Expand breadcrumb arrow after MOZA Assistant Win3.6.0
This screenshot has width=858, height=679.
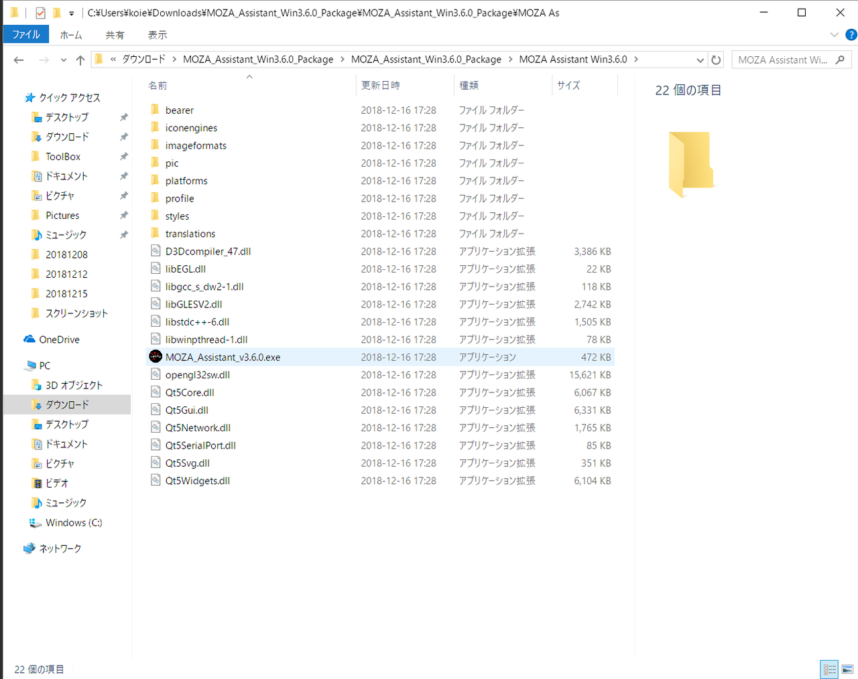point(636,60)
